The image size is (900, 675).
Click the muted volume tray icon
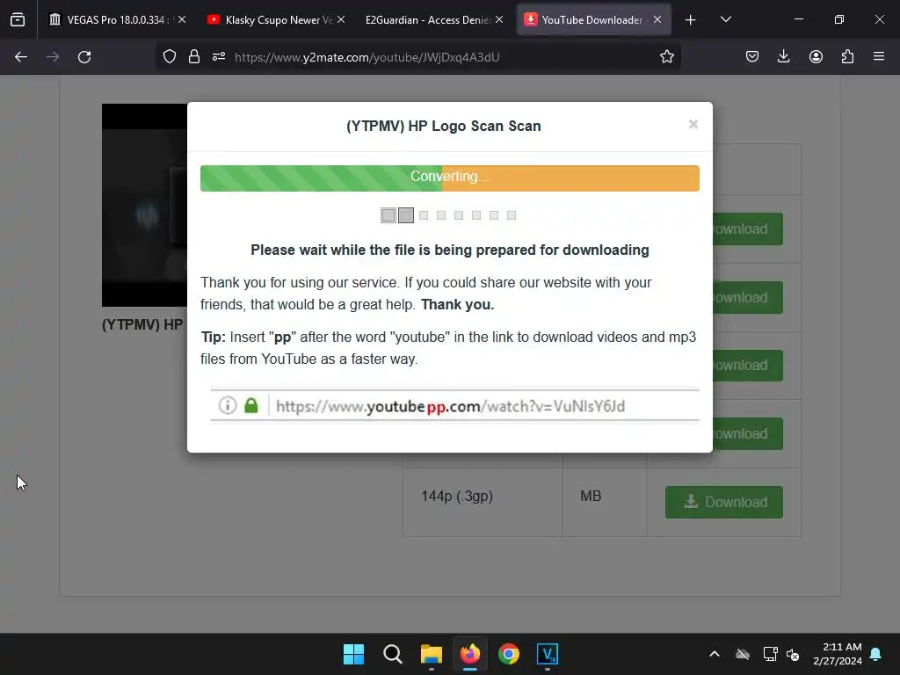point(794,654)
